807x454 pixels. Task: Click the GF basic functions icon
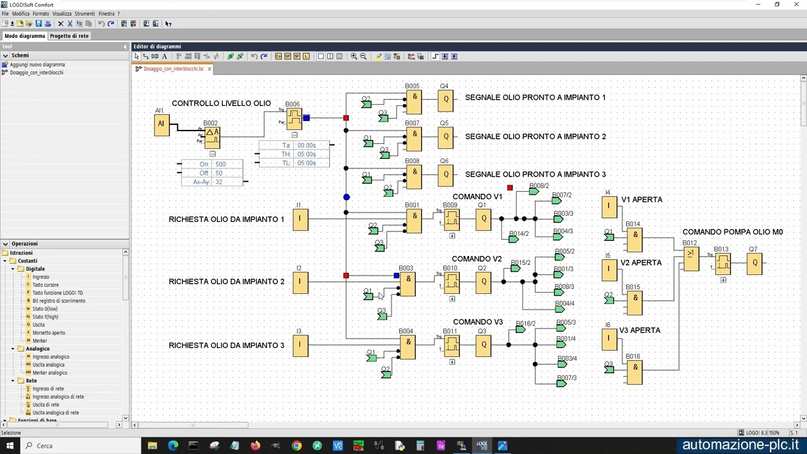[287, 56]
